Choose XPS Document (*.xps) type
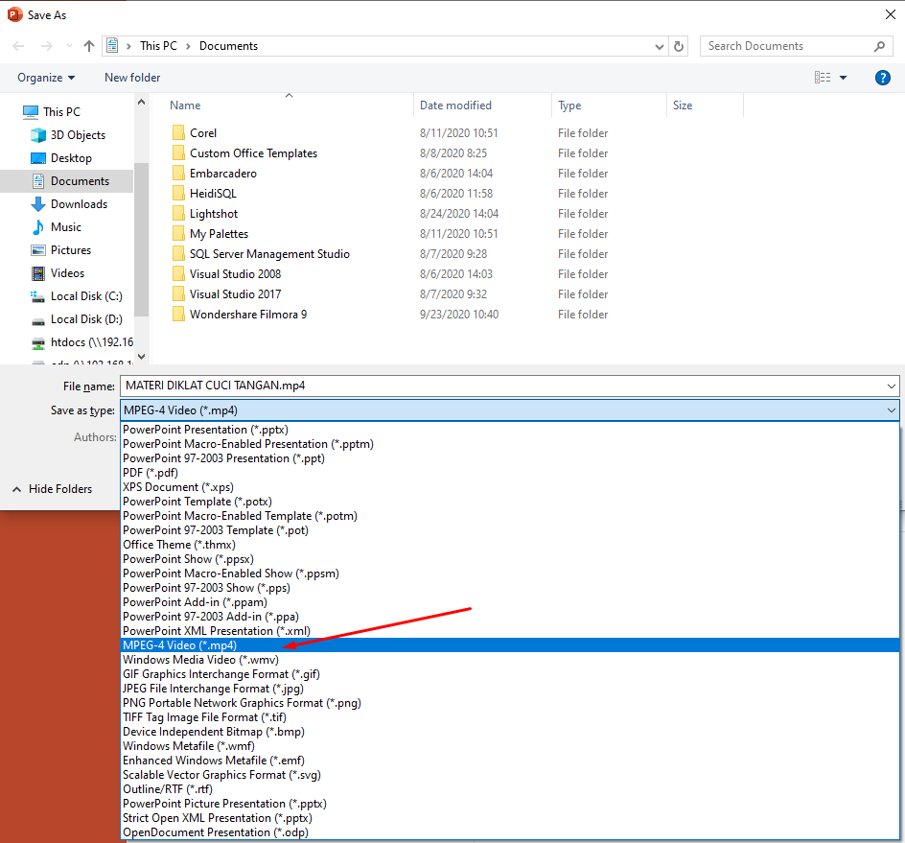 click(x=510, y=487)
